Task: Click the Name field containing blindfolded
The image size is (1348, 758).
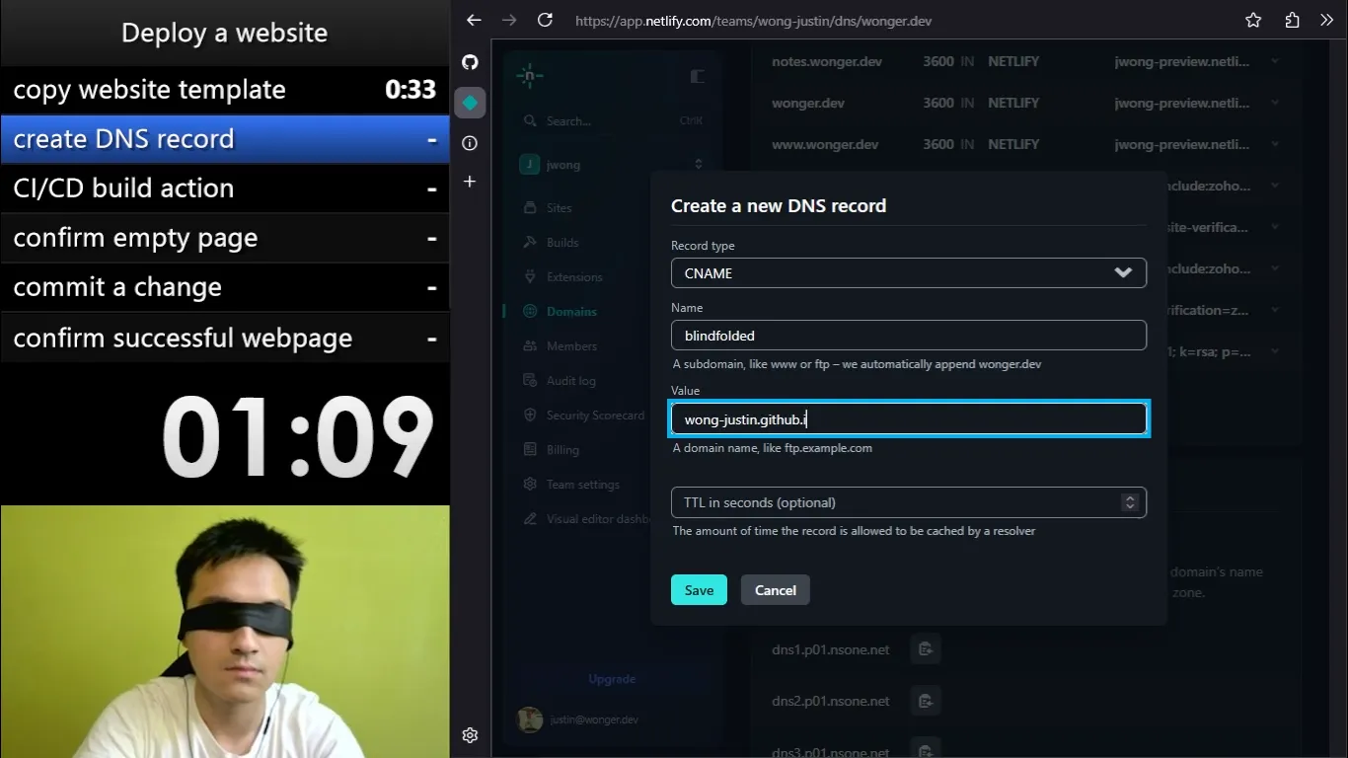Action: (x=909, y=336)
